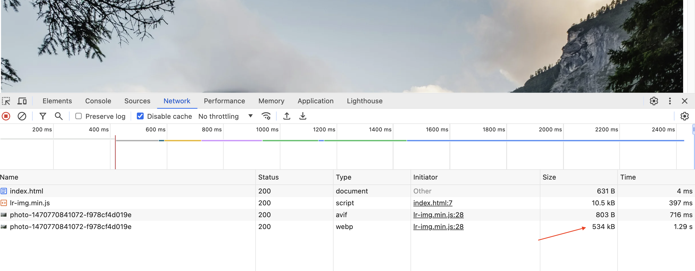Viewport: 695px width, 271px height.
Task: Open network panel settings gear
Action: coord(685,116)
